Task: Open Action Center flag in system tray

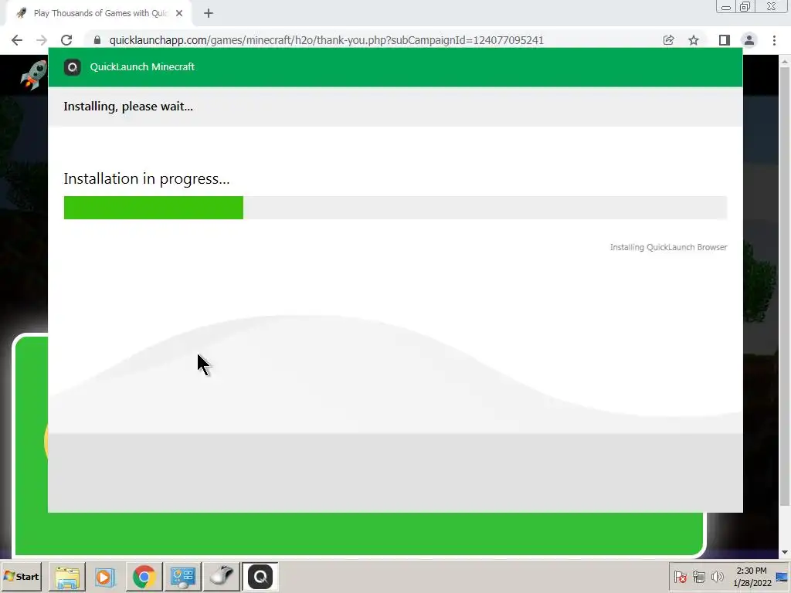Action: 680,576
